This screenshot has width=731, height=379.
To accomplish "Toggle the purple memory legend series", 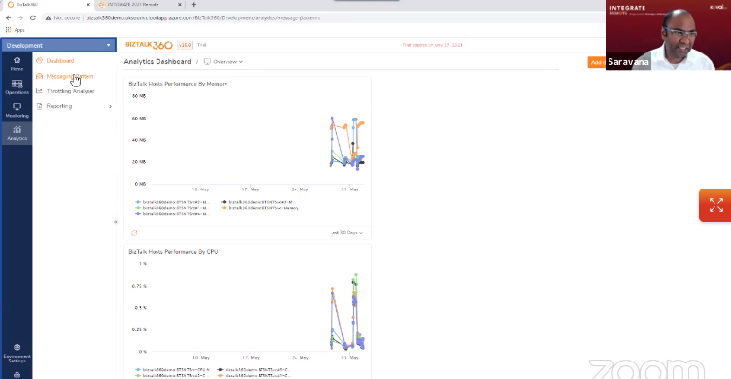I will pos(172,214).
